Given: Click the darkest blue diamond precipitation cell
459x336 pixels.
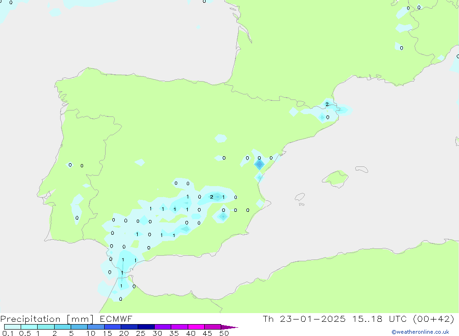Looking at the screenshot, I should (259, 165).
